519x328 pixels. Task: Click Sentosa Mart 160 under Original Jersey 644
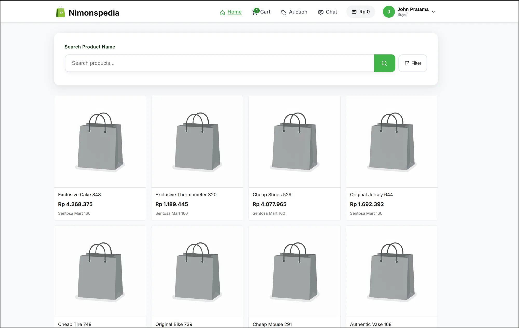(366, 213)
